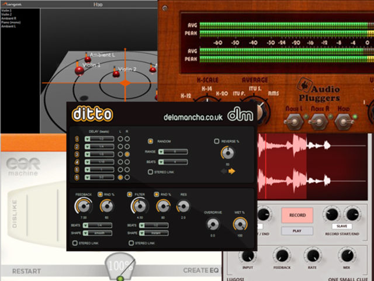Open the delamancha.co.uk link
374x281 pixels.
point(193,117)
